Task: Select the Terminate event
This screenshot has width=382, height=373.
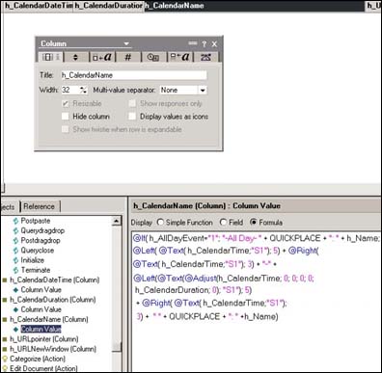Action: pos(36,270)
